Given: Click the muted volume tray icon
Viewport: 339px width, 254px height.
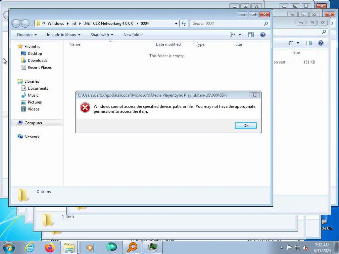Looking at the screenshot, I should pyautogui.click(x=306, y=248).
